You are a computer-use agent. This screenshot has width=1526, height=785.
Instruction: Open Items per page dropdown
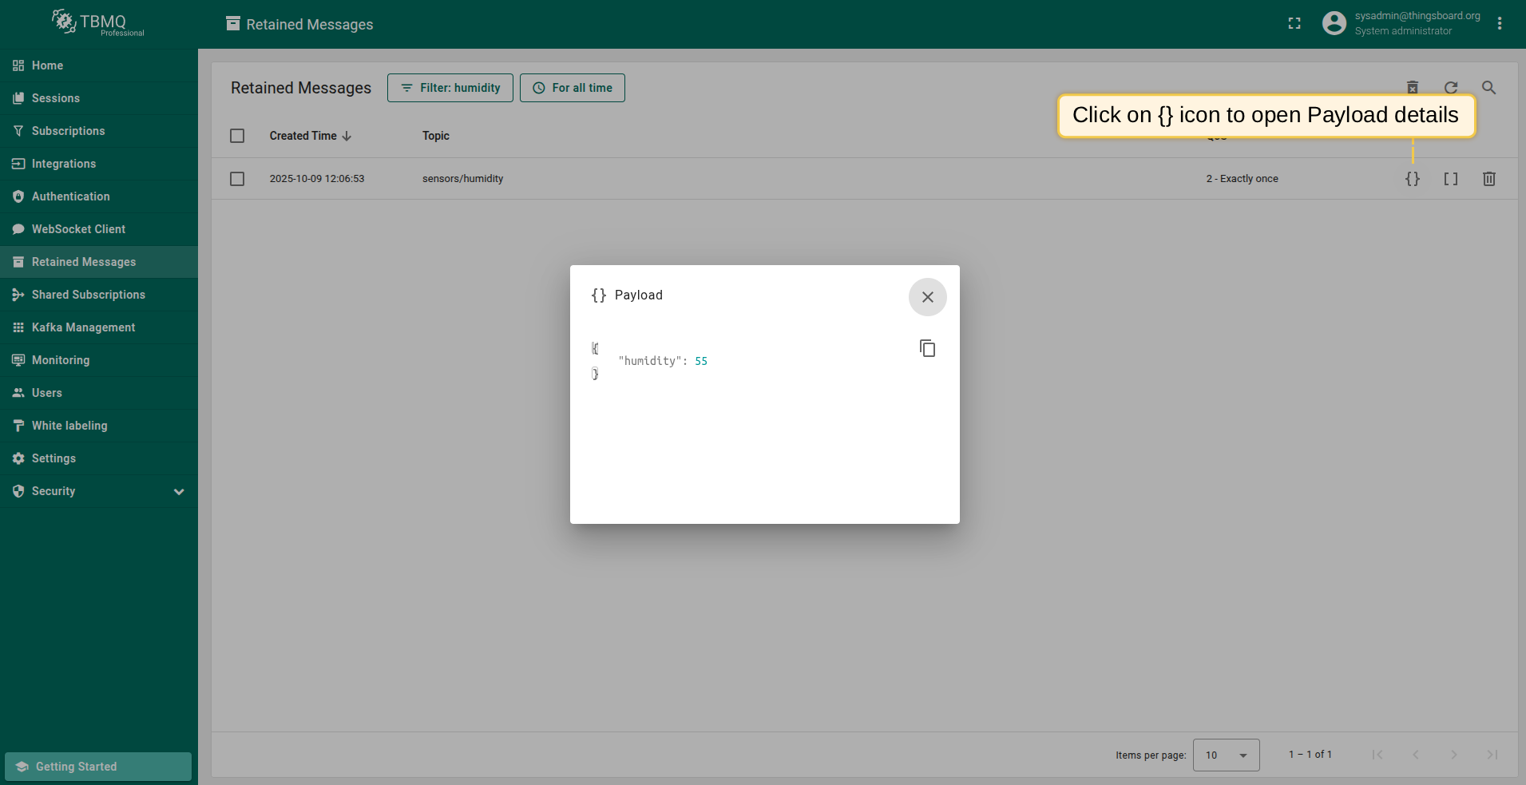pyautogui.click(x=1226, y=755)
